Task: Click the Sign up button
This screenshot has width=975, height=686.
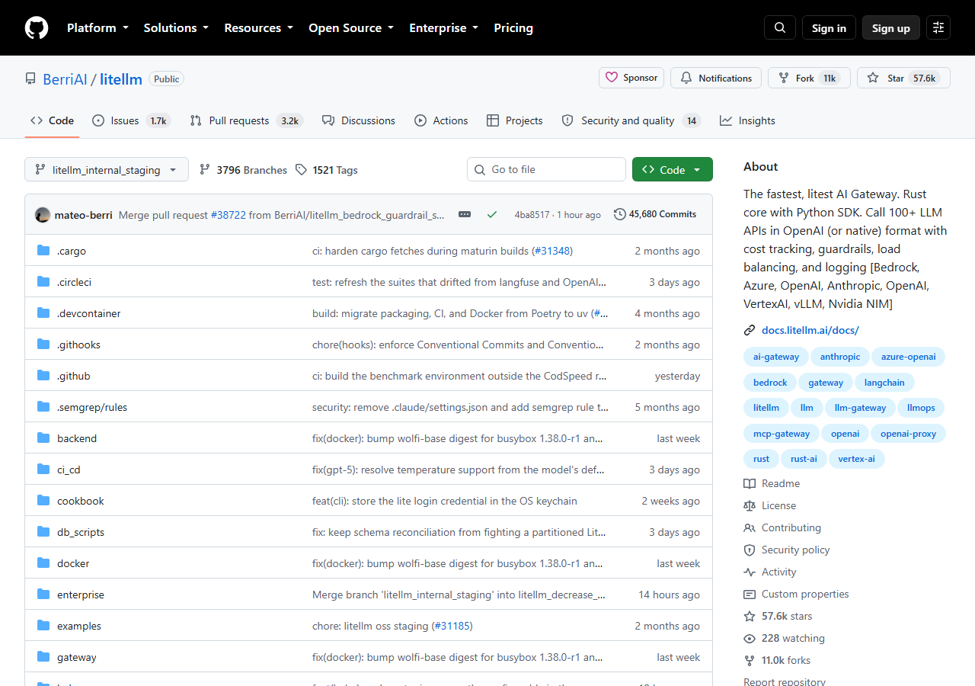Action: pyautogui.click(x=891, y=27)
